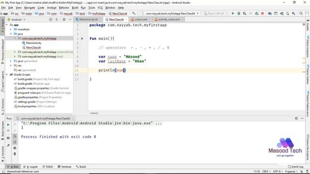Click the Profile app icon

pos(251,14)
